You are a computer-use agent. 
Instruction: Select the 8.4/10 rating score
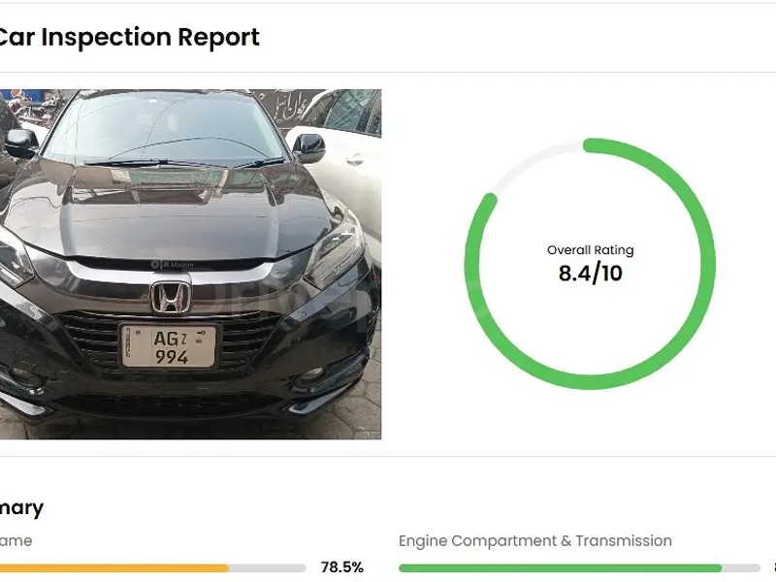[592, 273]
